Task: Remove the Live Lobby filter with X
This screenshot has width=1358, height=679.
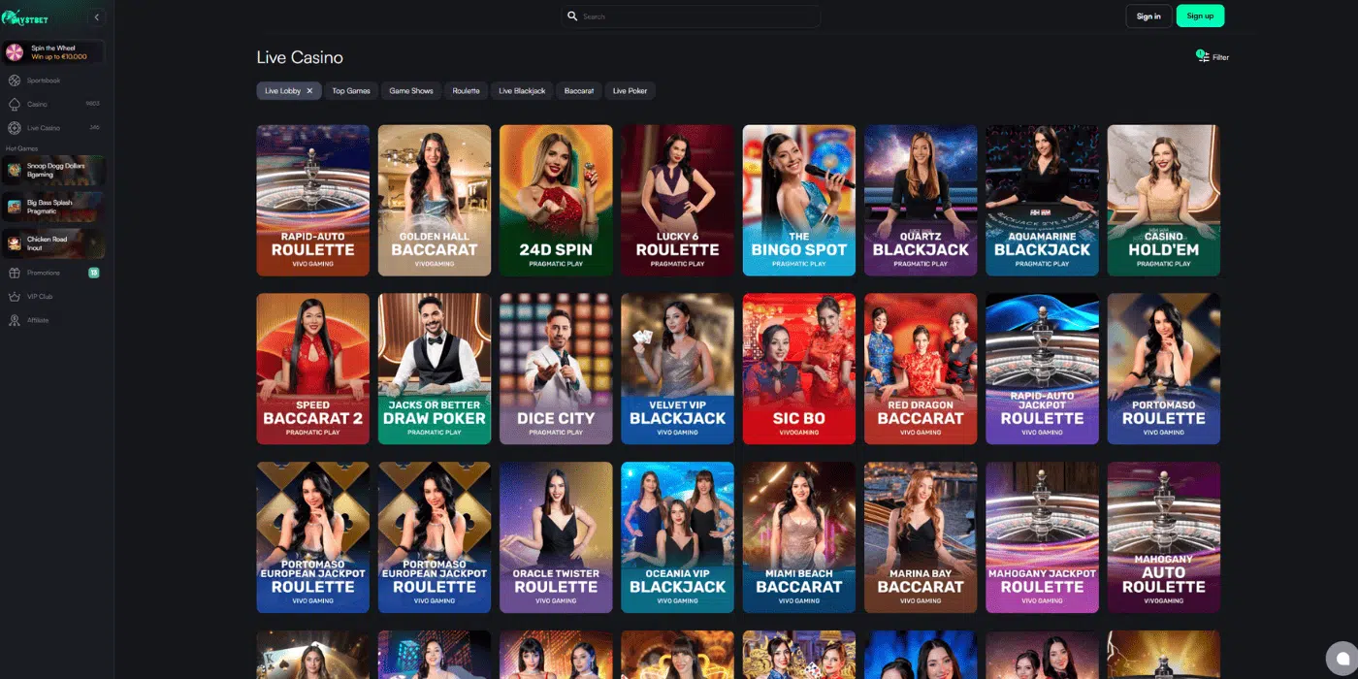Action: [x=309, y=91]
